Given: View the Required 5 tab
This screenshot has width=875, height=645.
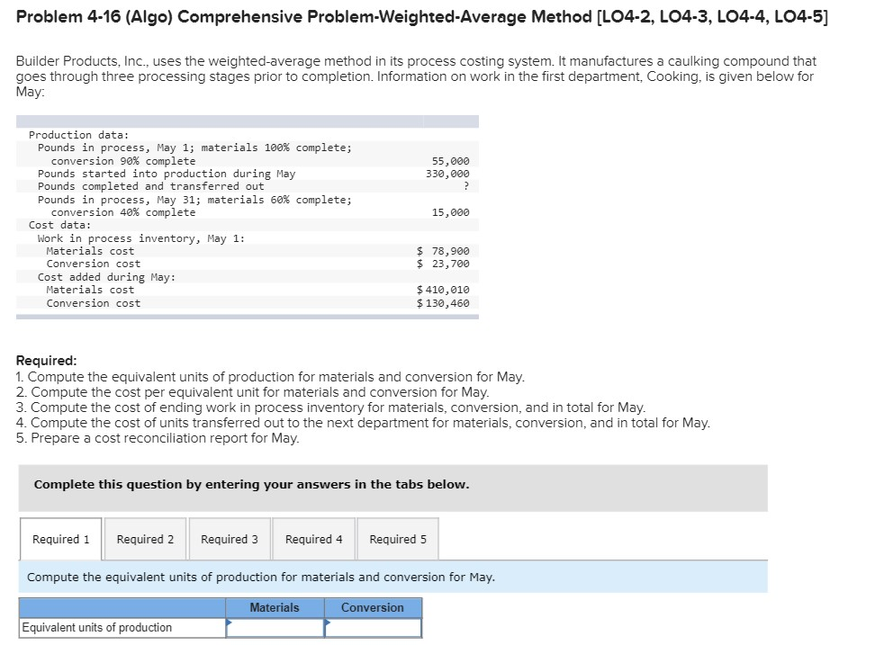Looking at the screenshot, I should (398, 538).
